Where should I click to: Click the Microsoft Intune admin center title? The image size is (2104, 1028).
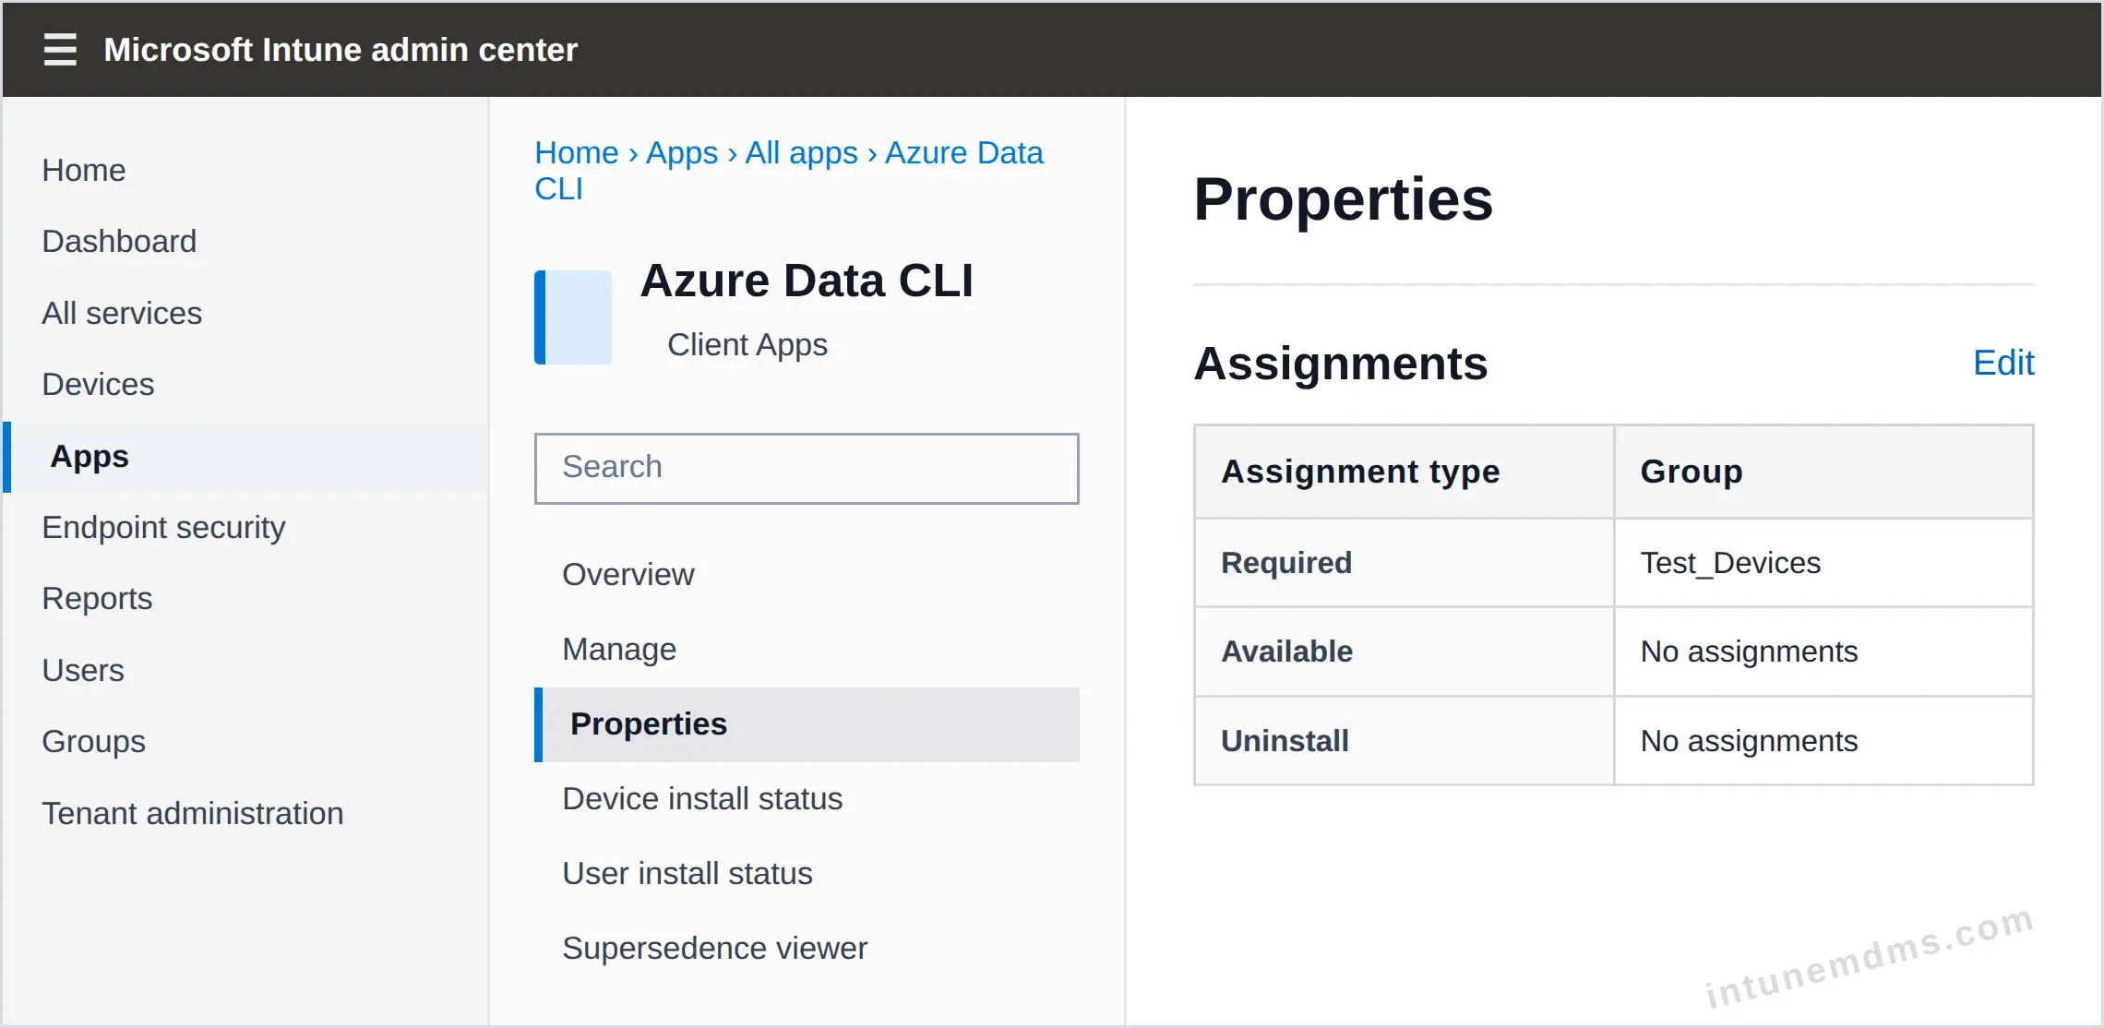pyautogui.click(x=341, y=50)
